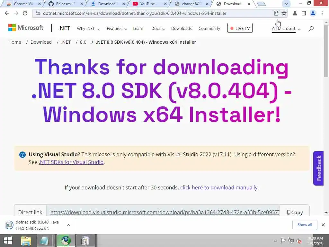Open .NET SDKs for Visual Studio link
Screen dimensions: 329x247
[71, 162]
